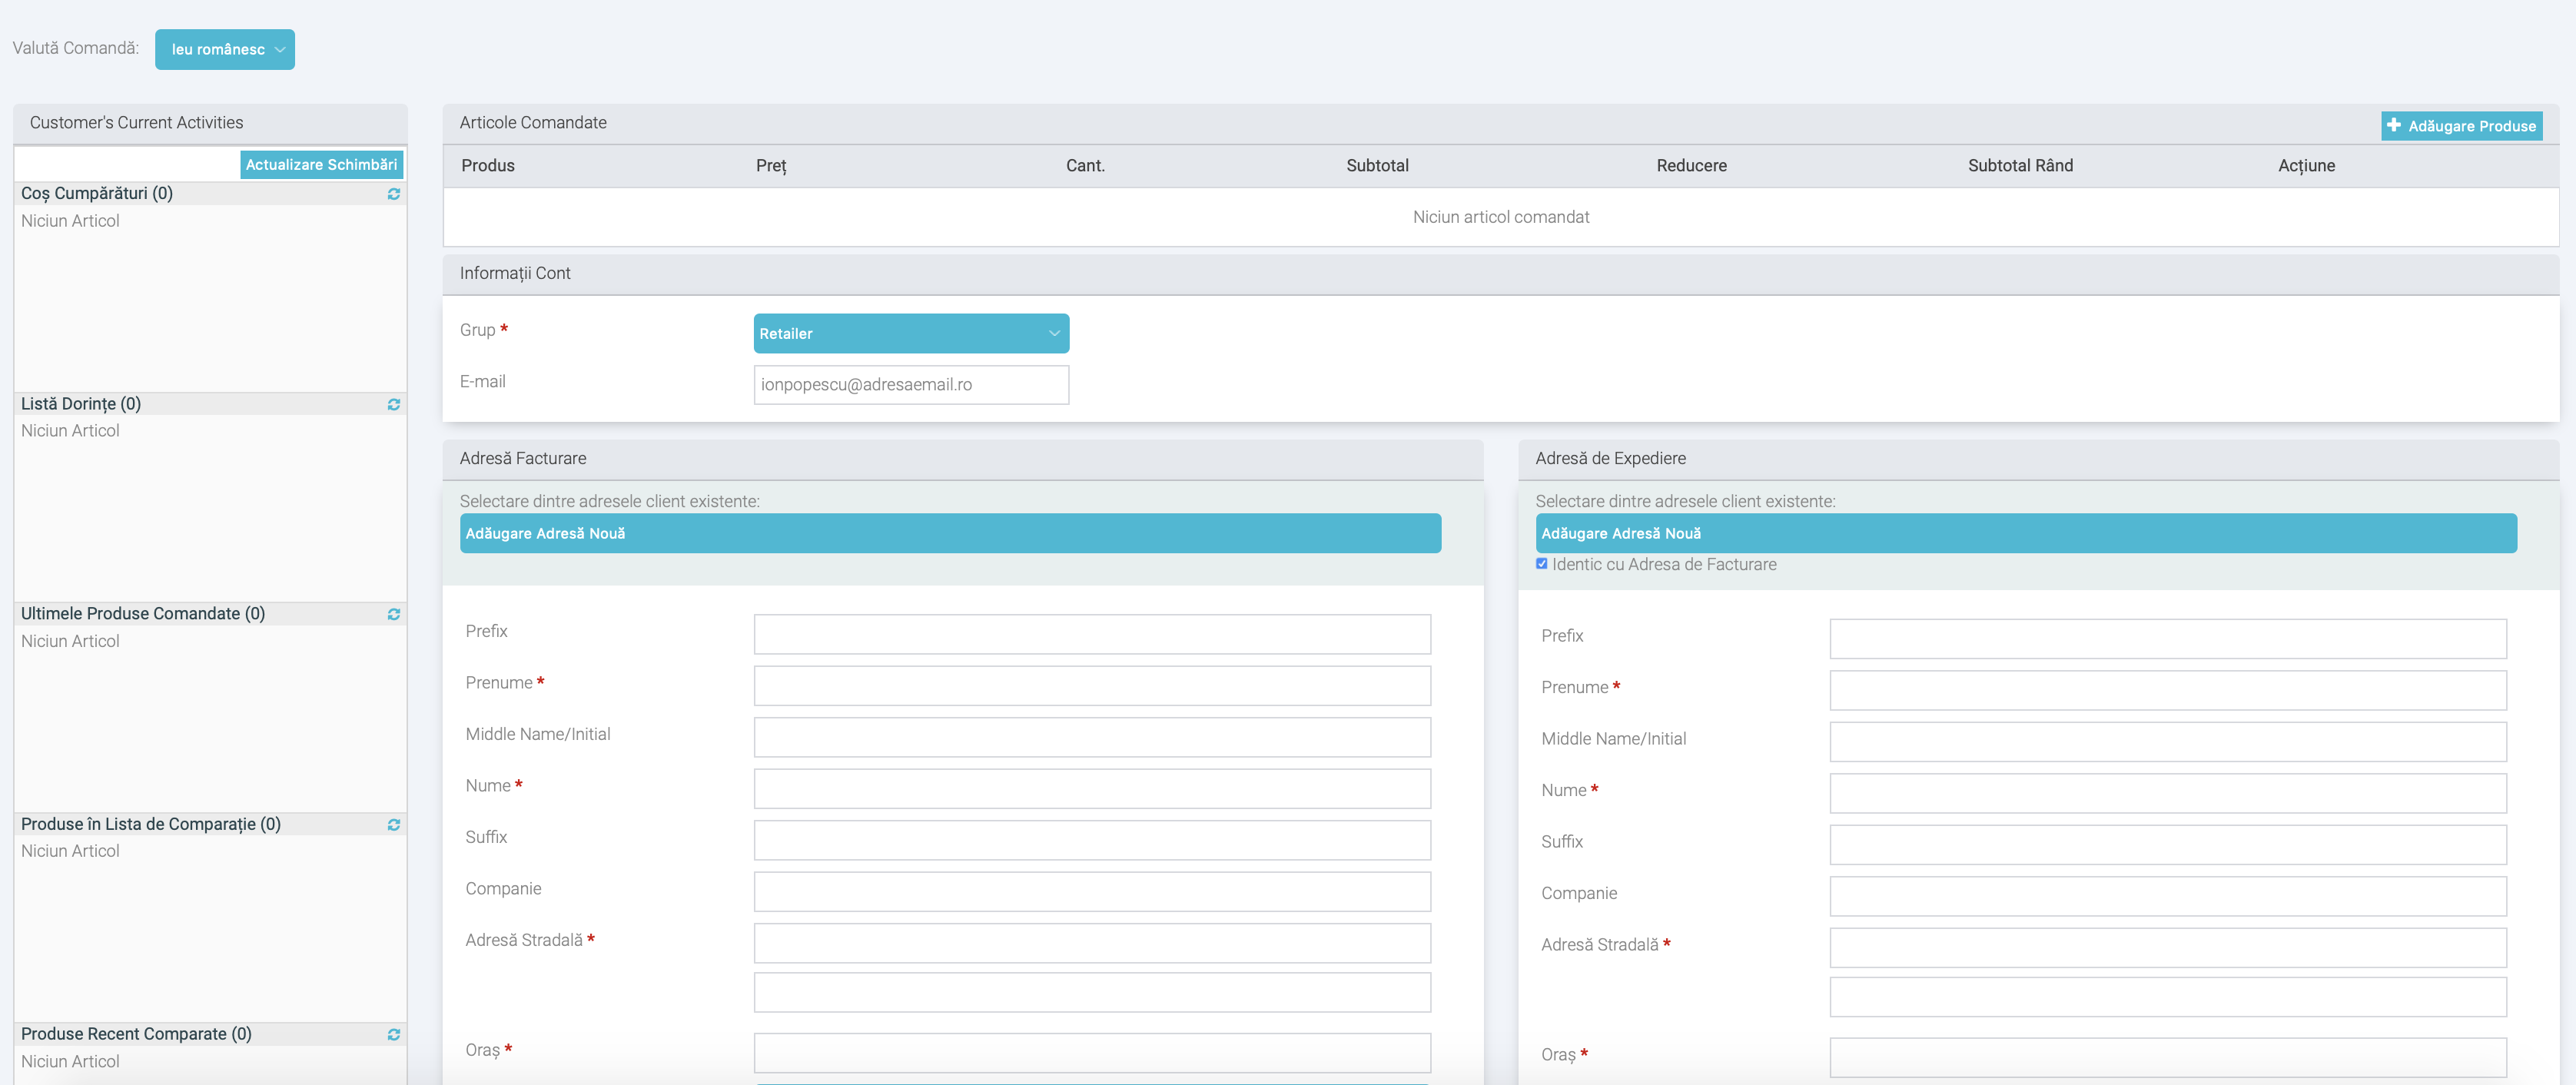Viewport: 2576px width, 1085px height.
Task: Open the Valută Comandă currency dropdown
Action: point(225,49)
